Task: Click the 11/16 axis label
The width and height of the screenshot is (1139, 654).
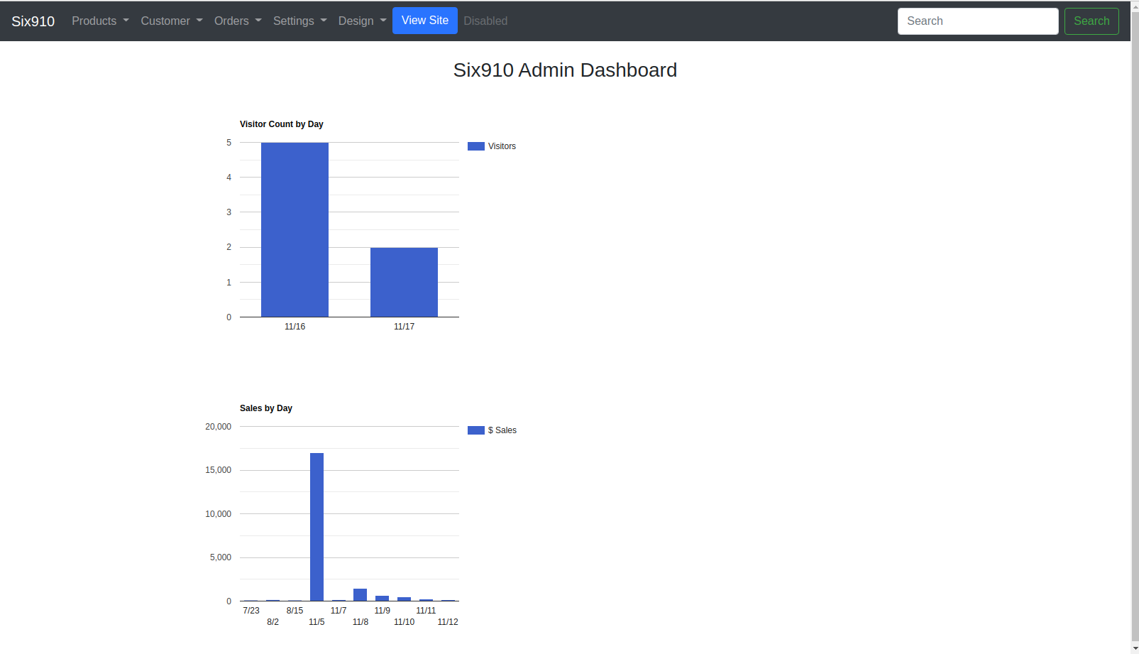Action: [295, 327]
